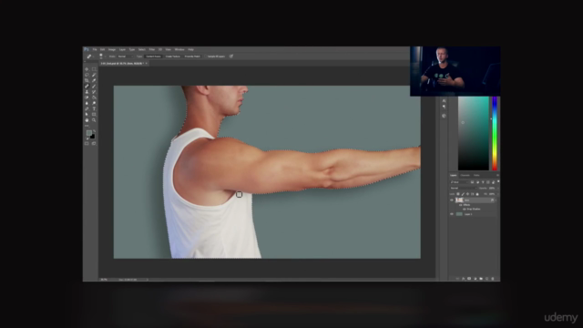Click the Create new layer icon
This screenshot has width=583, height=328.
pyautogui.click(x=486, y=279)
